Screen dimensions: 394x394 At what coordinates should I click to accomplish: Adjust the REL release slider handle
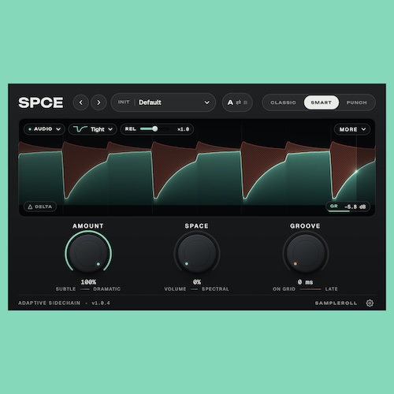(155, 128)
